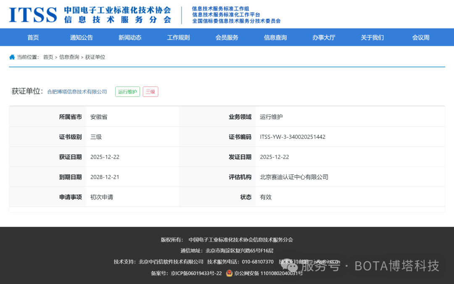Open the 通知公告 menu item

[x=82, y=38]
